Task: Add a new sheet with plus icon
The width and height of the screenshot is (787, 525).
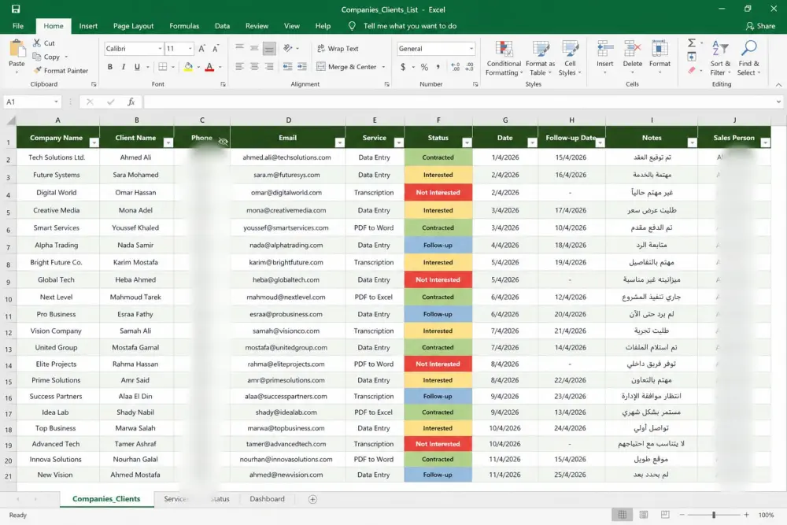Action: click(312, 499)
